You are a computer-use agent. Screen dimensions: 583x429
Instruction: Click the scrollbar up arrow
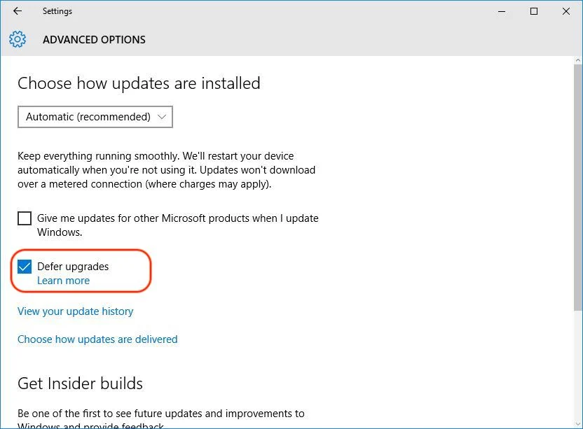tap(578, 60)
